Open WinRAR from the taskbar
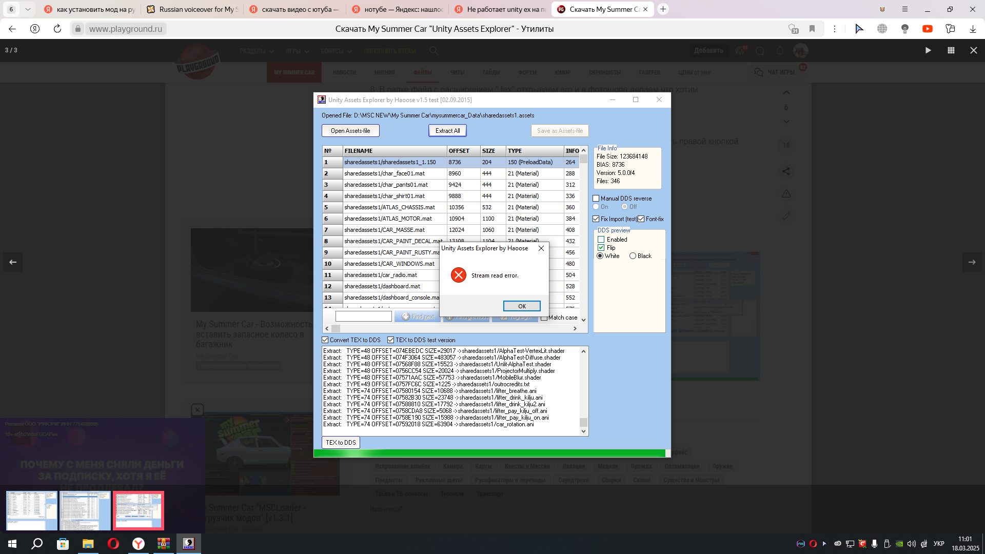This screenshot has height=554, width=985. click(163, 544)
